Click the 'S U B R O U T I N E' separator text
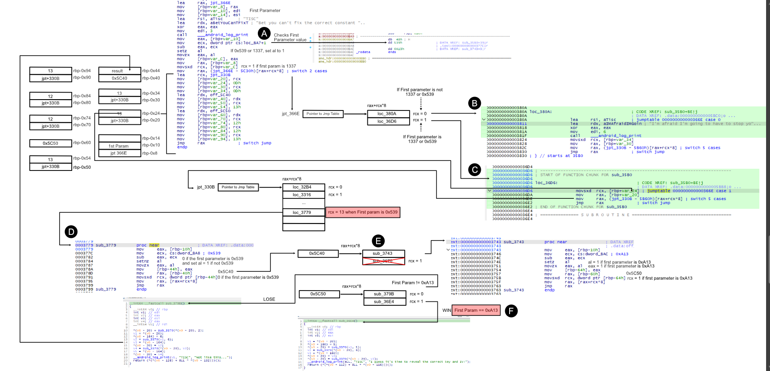Screen dimensions: 770x371 (605, 215)
